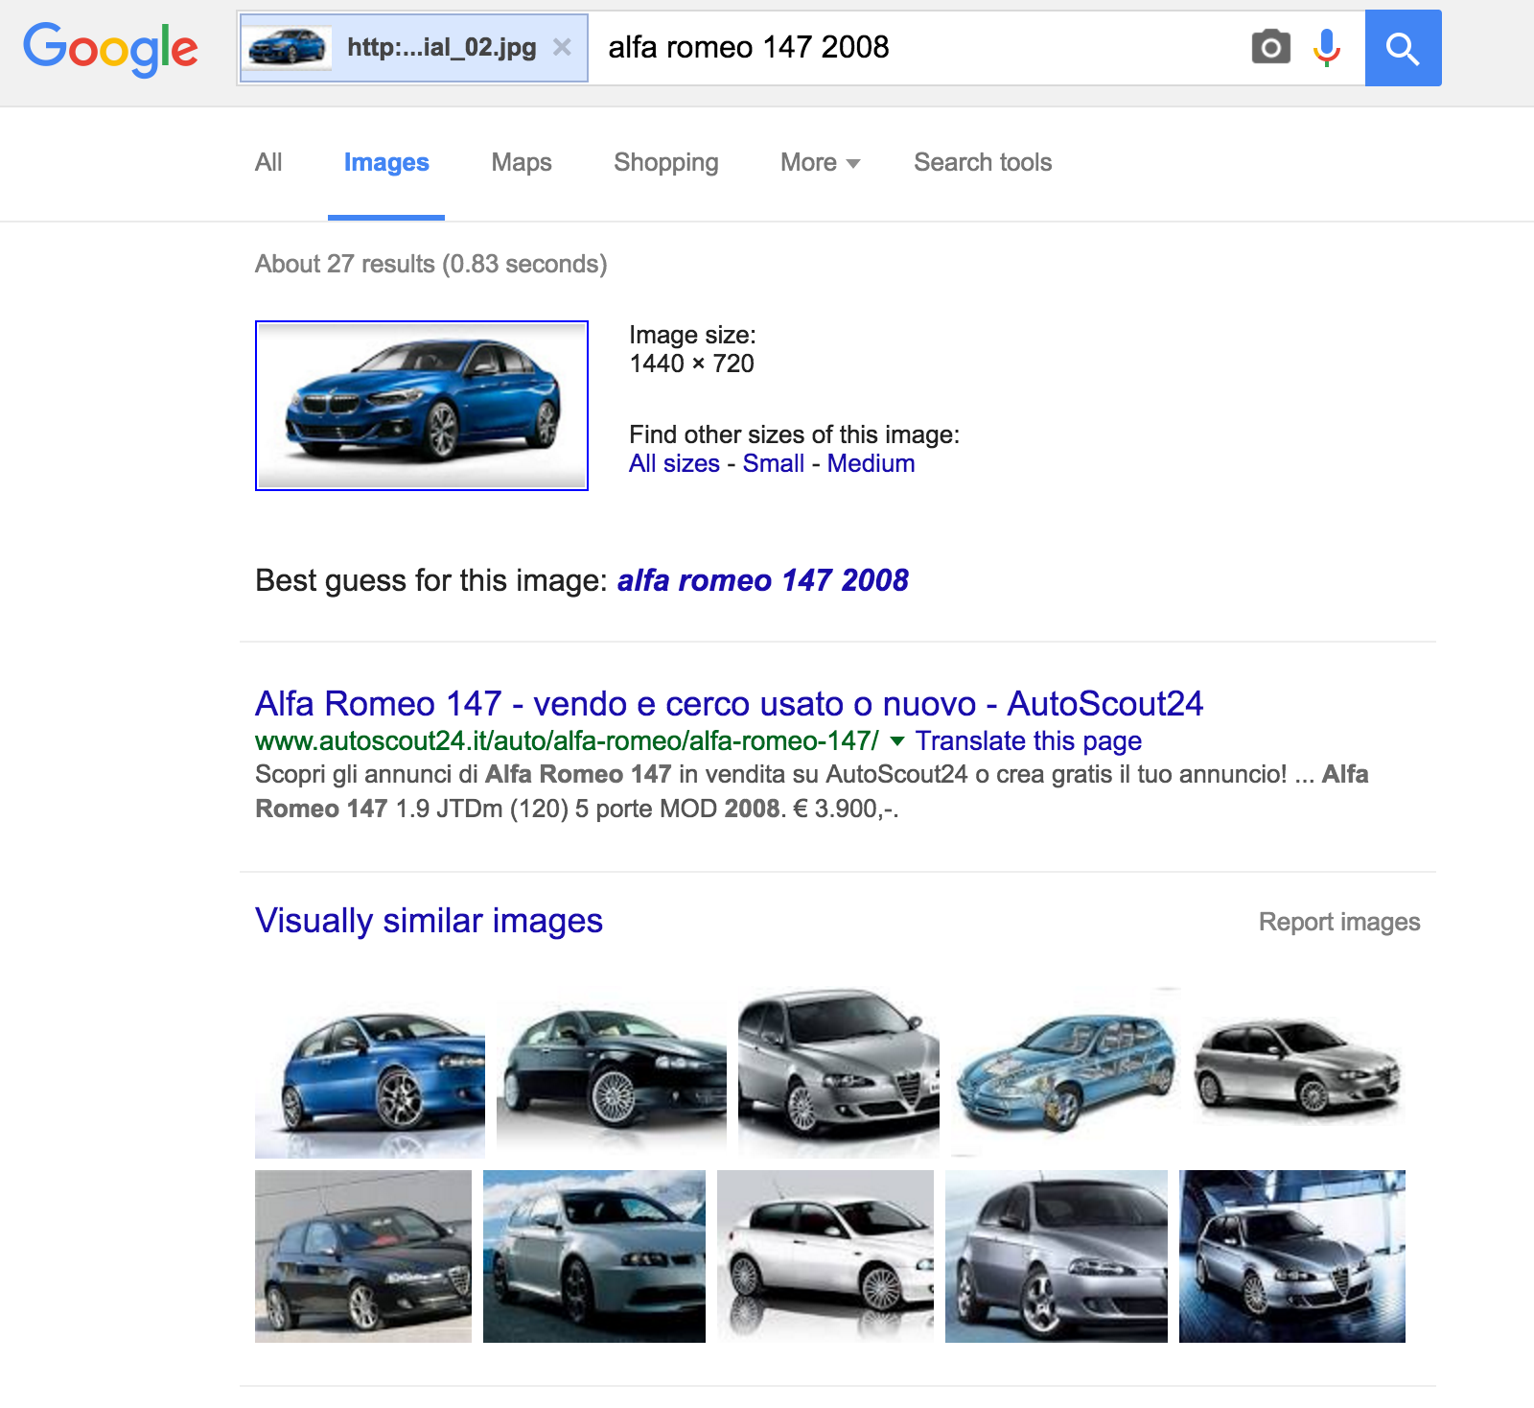The width and height of the screenshot is (1534, 1408).
Task: Remove the uploaded image chip with X
Action: (563, 47)
